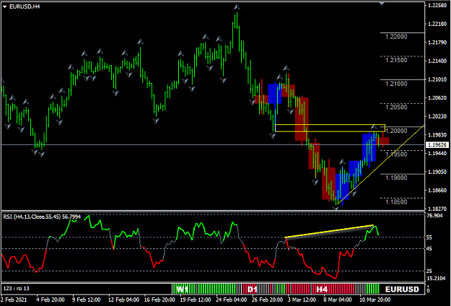Click the 1.19000 level label

point(396,178)
